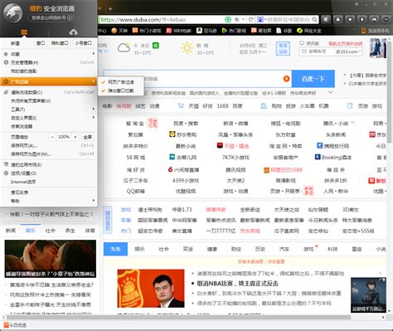
Task: Switch to the 头条 news tab
Action: click(x=115, y=249)
